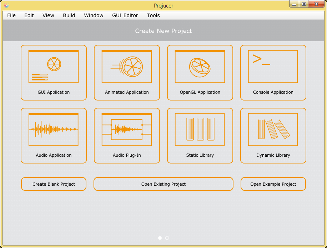This screenshot has height=248, width=327.
Task: Open the Tools menu
Action: [153, 15]
